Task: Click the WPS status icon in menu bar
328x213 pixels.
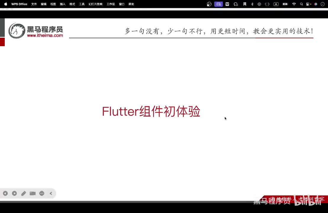Action: click(x=227, y=4)
